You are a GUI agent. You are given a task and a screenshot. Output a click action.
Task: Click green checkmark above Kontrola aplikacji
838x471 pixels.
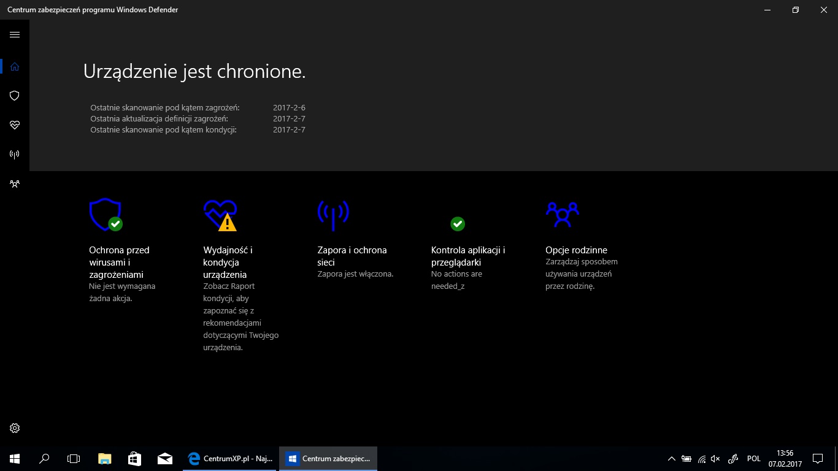click(458, 224)
